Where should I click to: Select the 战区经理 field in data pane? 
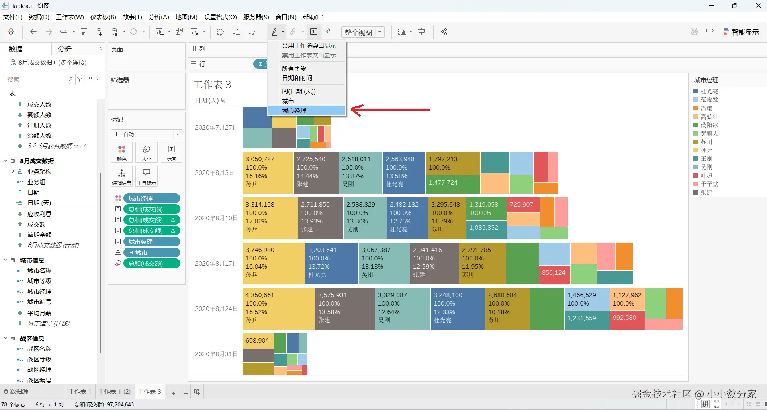(39, 369)
